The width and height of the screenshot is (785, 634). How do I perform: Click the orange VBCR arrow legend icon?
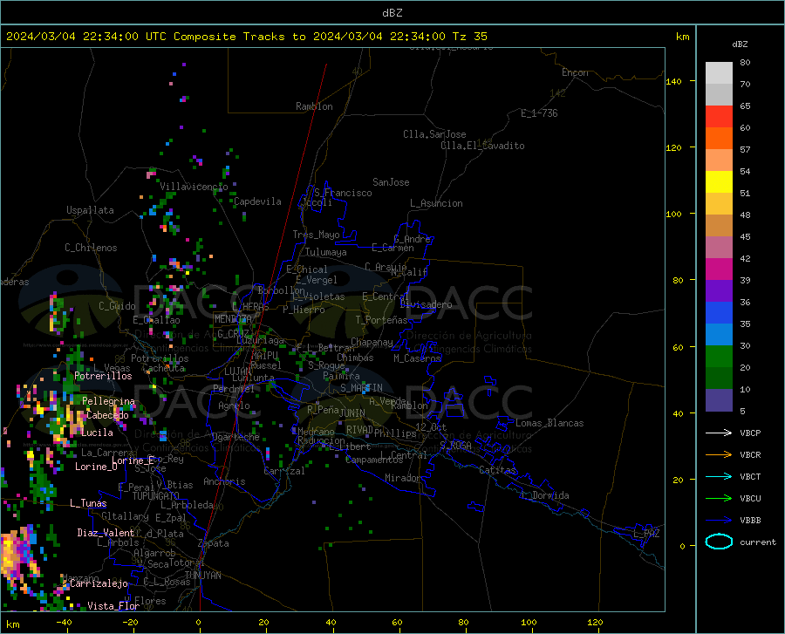pyautogui.click(x=719, y=454)
